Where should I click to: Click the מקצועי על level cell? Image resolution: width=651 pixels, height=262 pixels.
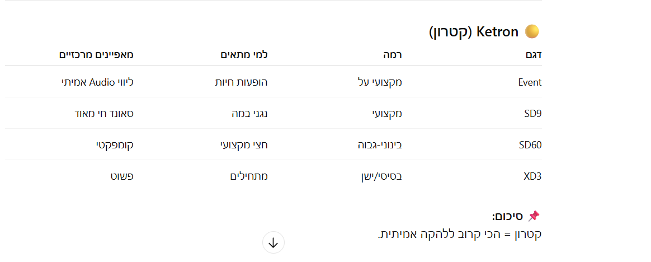point(380,82)
